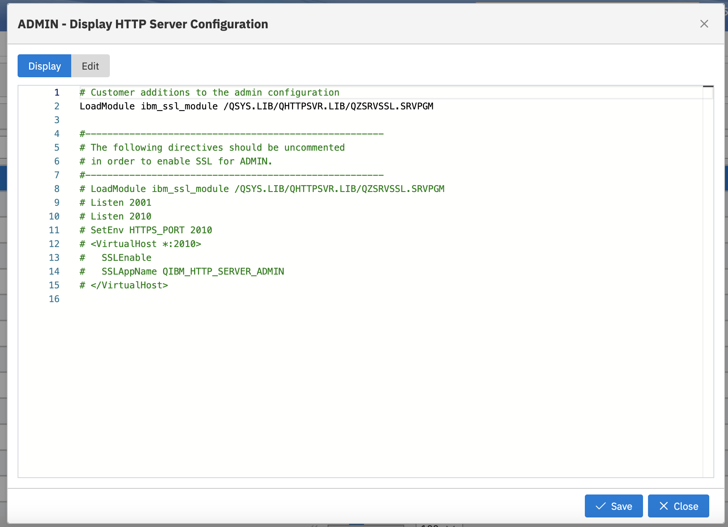Image resolution: width=728 pixels, height=527 pixels.
Task: Click the '# </VirtualHost>' line
Action: click(x=124, y=285)
